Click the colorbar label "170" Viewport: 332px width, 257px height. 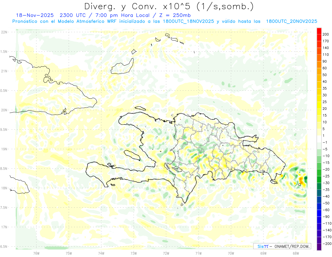pyautogui.click(x=326, y=41)
